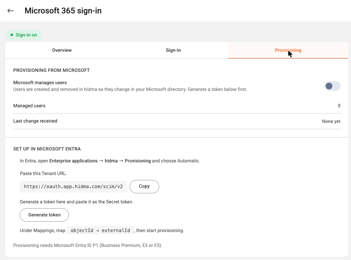
Task: Select the Provisioning tab
Action: 288,50
